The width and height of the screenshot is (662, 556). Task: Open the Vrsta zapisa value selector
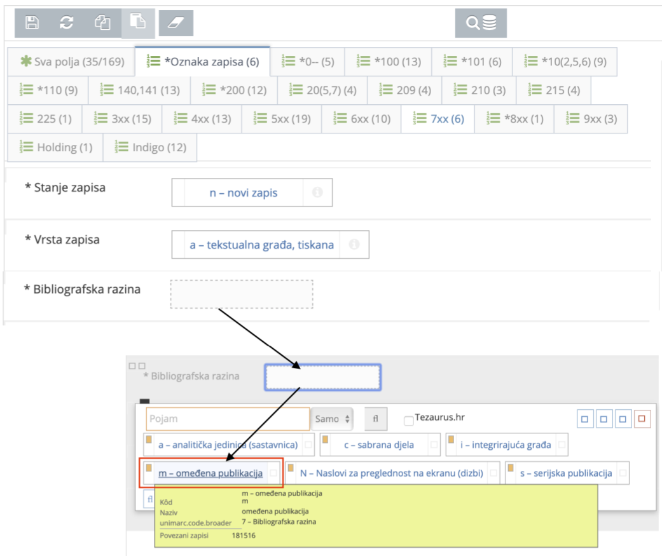point(261,245)
